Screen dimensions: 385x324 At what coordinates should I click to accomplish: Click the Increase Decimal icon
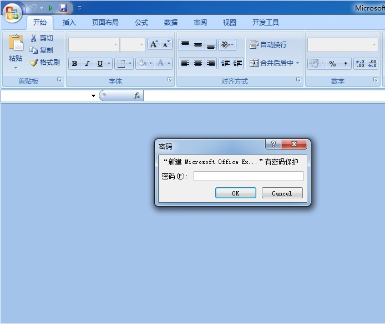click(x=360, y=64)
